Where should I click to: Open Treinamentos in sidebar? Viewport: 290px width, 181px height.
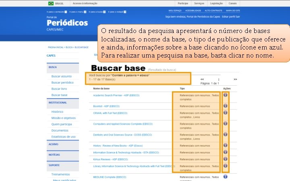click(x=60, y=174)
